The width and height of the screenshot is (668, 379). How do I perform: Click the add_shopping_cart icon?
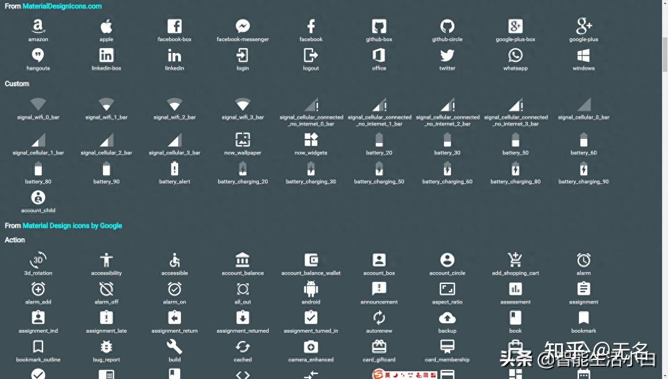515,260
